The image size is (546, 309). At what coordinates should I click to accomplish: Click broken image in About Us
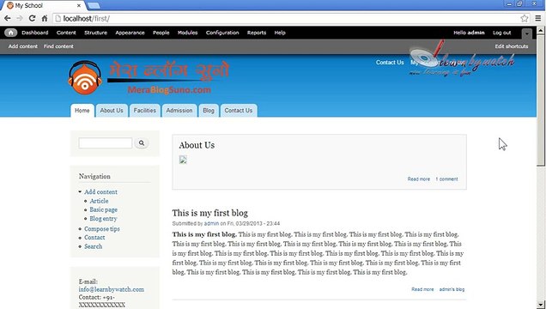coord(183,160)
